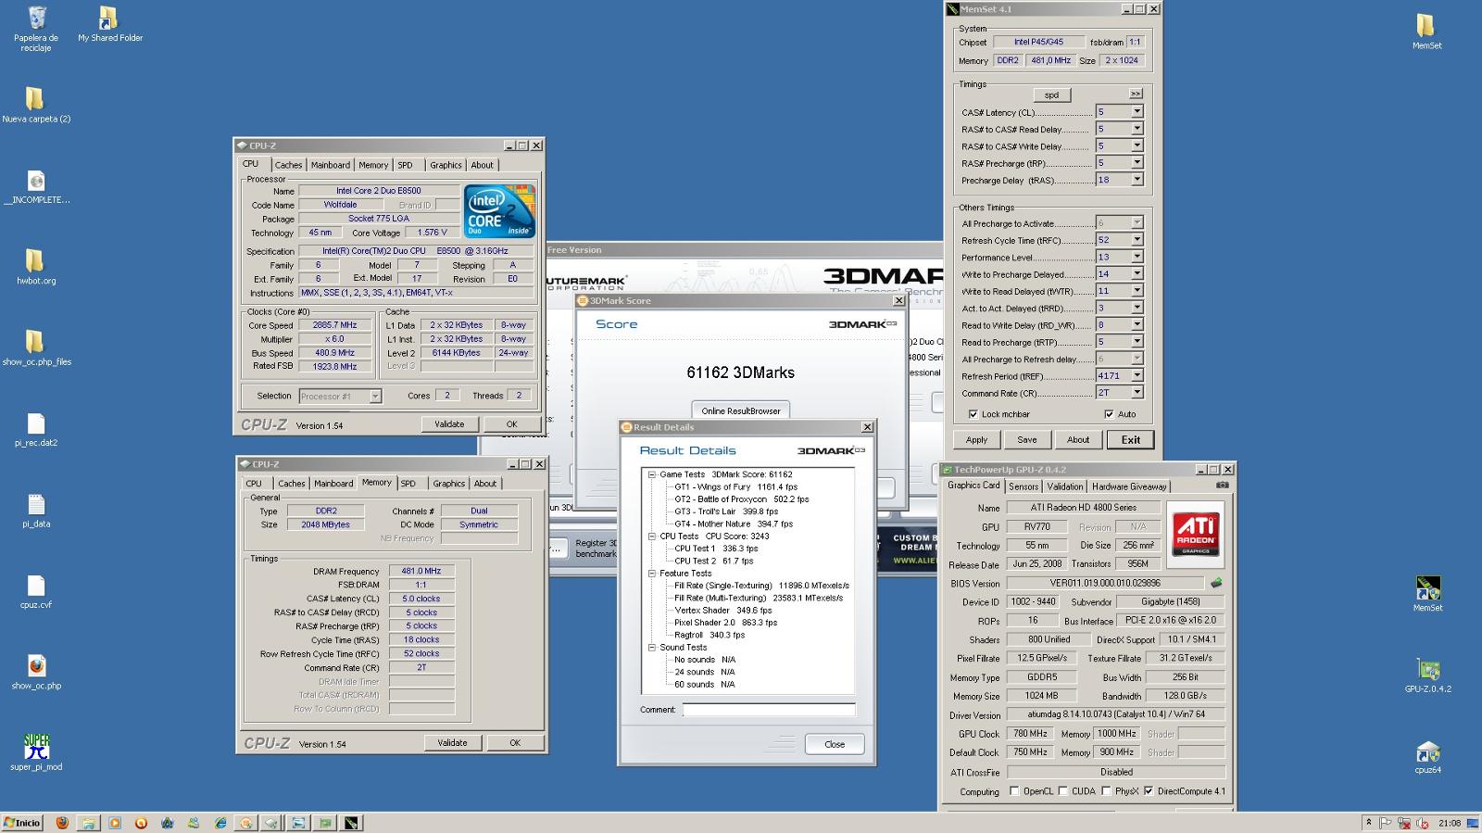Open the Inicio start button
The height and width of the screenshot is (833, 1482).
coord(22,823)
